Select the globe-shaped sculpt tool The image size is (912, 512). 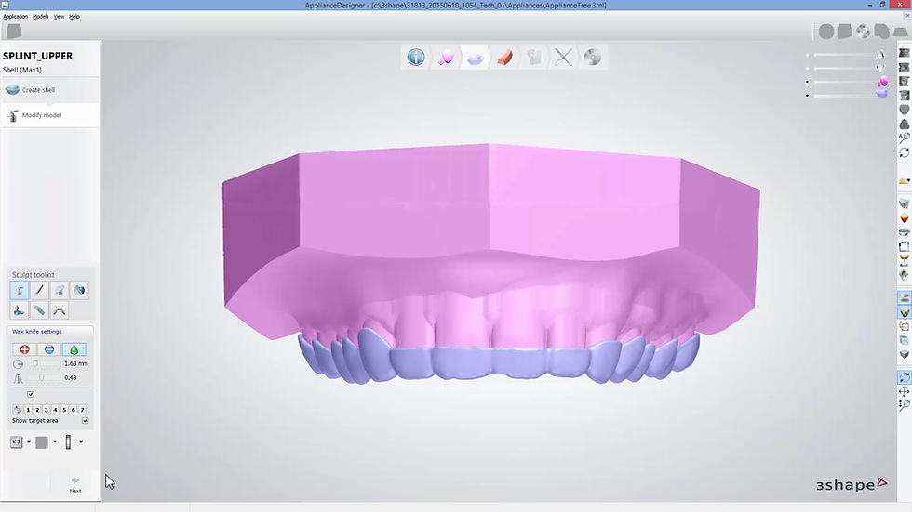coord(80,290)
